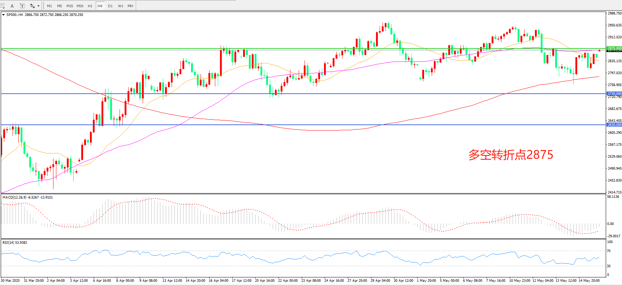Switch to M5 timeframe

tap(60, 6)
